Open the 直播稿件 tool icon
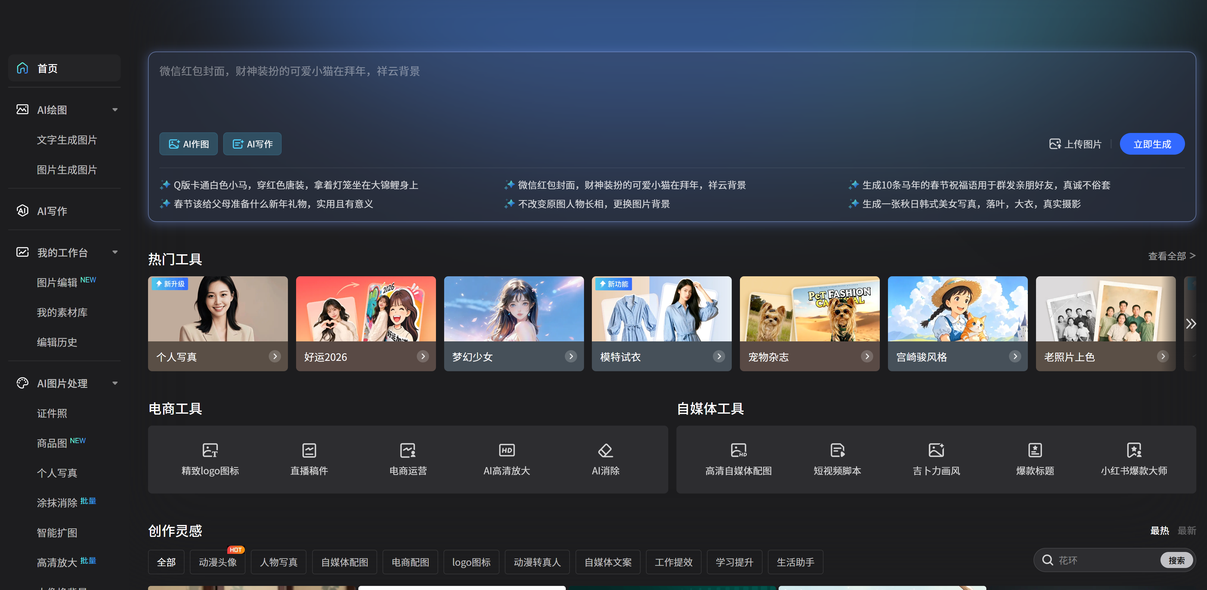The height and width of the screenshot is (590, 1207). pyautogui.click(x=309, y=450)
